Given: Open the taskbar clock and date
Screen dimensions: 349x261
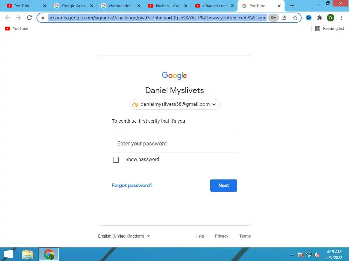Looking at the screenshot, I should click(x=334, y=255).
